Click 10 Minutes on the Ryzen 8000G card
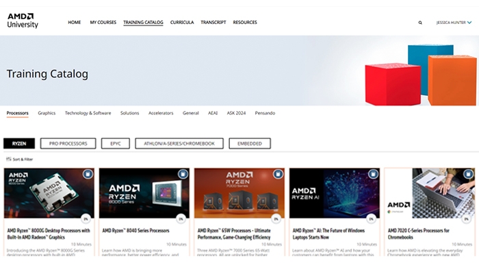Image resolution: width=479 pixels, height=274 pixels. (81, 245)
